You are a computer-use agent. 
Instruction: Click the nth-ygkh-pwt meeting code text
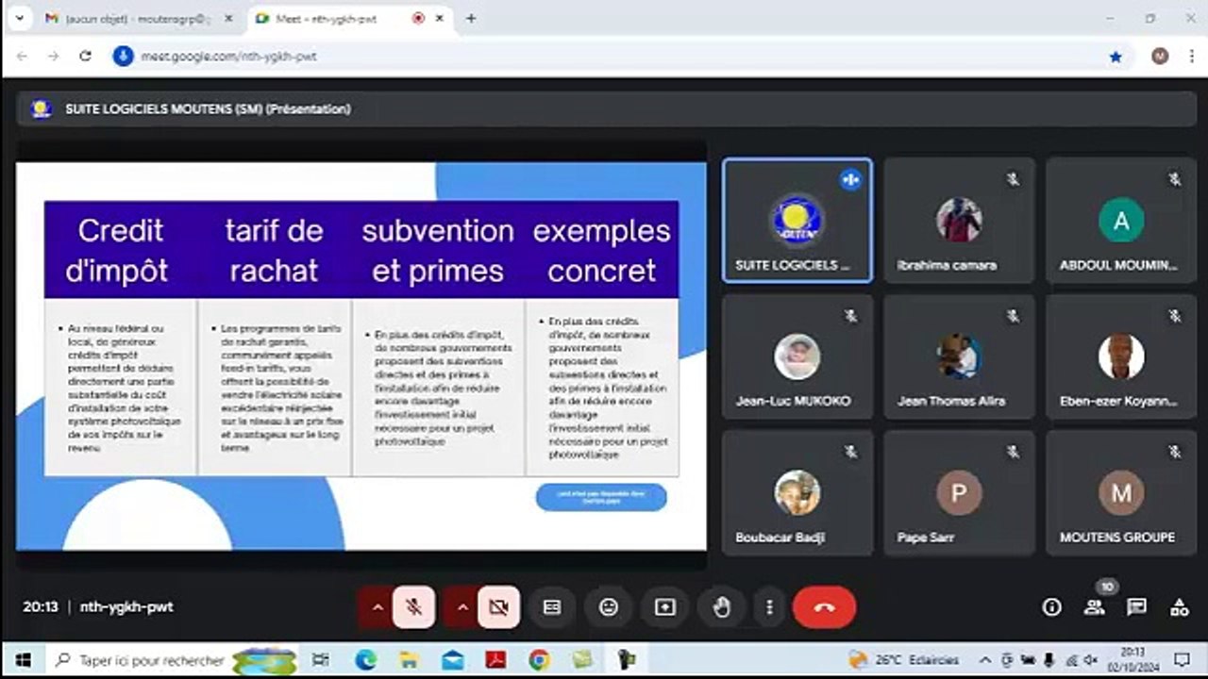[x=126, y=607]
